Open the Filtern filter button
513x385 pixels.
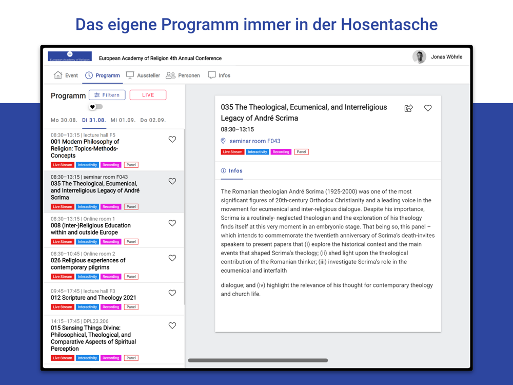[107, 95]
